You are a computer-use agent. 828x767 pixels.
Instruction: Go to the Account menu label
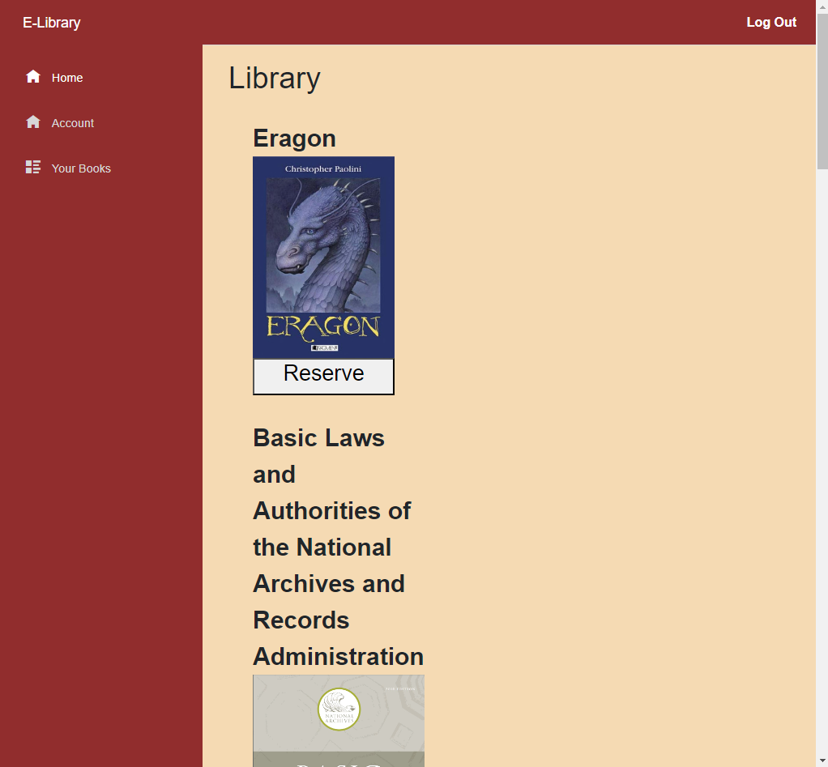[x=73, y=123]
